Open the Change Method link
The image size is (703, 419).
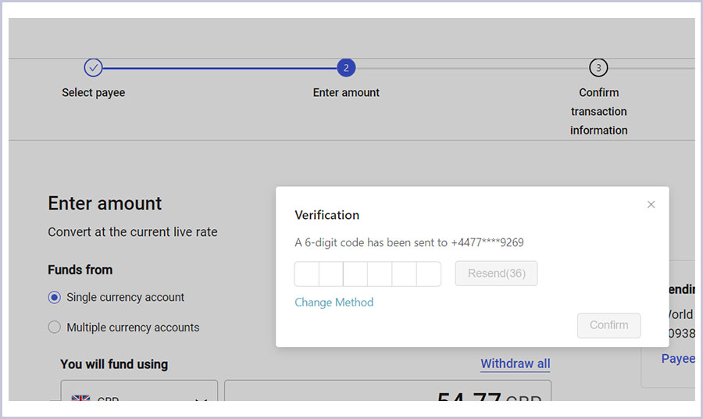tap(334, 303)
